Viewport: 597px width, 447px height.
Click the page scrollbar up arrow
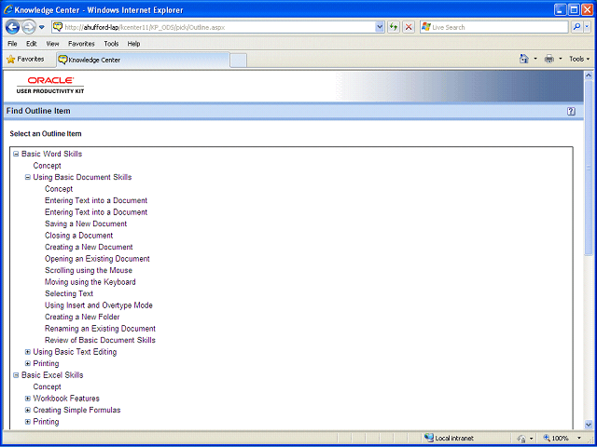click(x=589, y=75)
